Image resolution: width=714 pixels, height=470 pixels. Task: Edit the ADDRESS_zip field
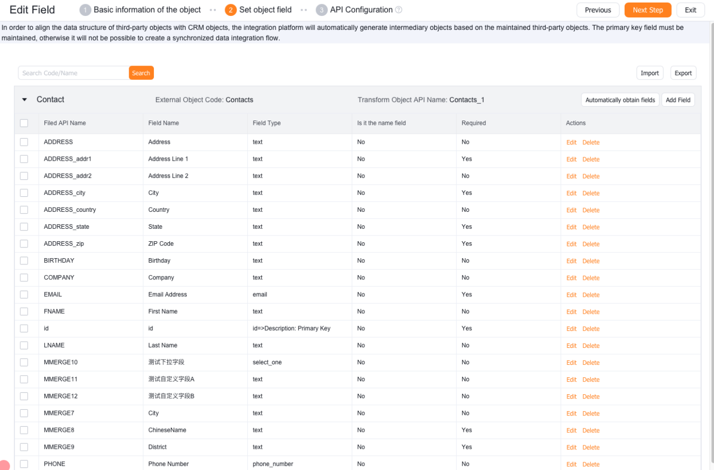coord(571,244)
